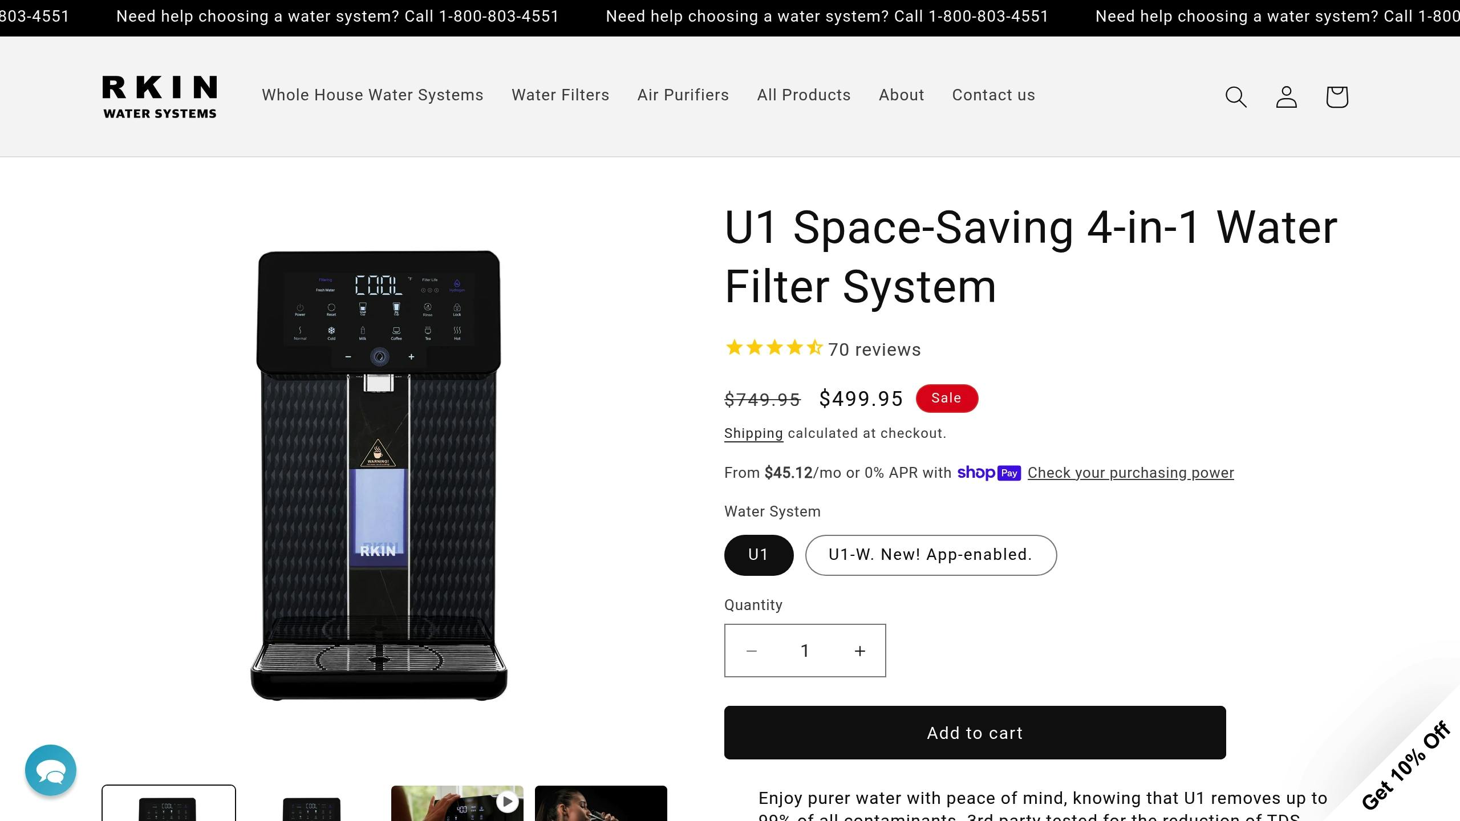Decrease quantity with minus button
The width and height of the screenshot is (1460, 821).
click(x=752, y=651)
